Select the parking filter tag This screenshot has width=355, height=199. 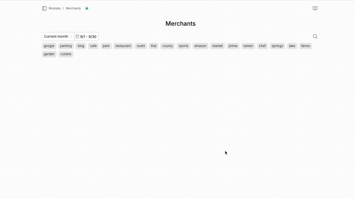[x=66, y=46]
